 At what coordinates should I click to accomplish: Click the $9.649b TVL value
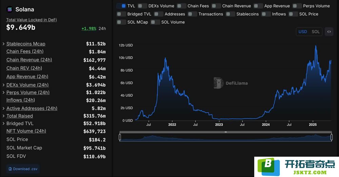click(21, 27)
